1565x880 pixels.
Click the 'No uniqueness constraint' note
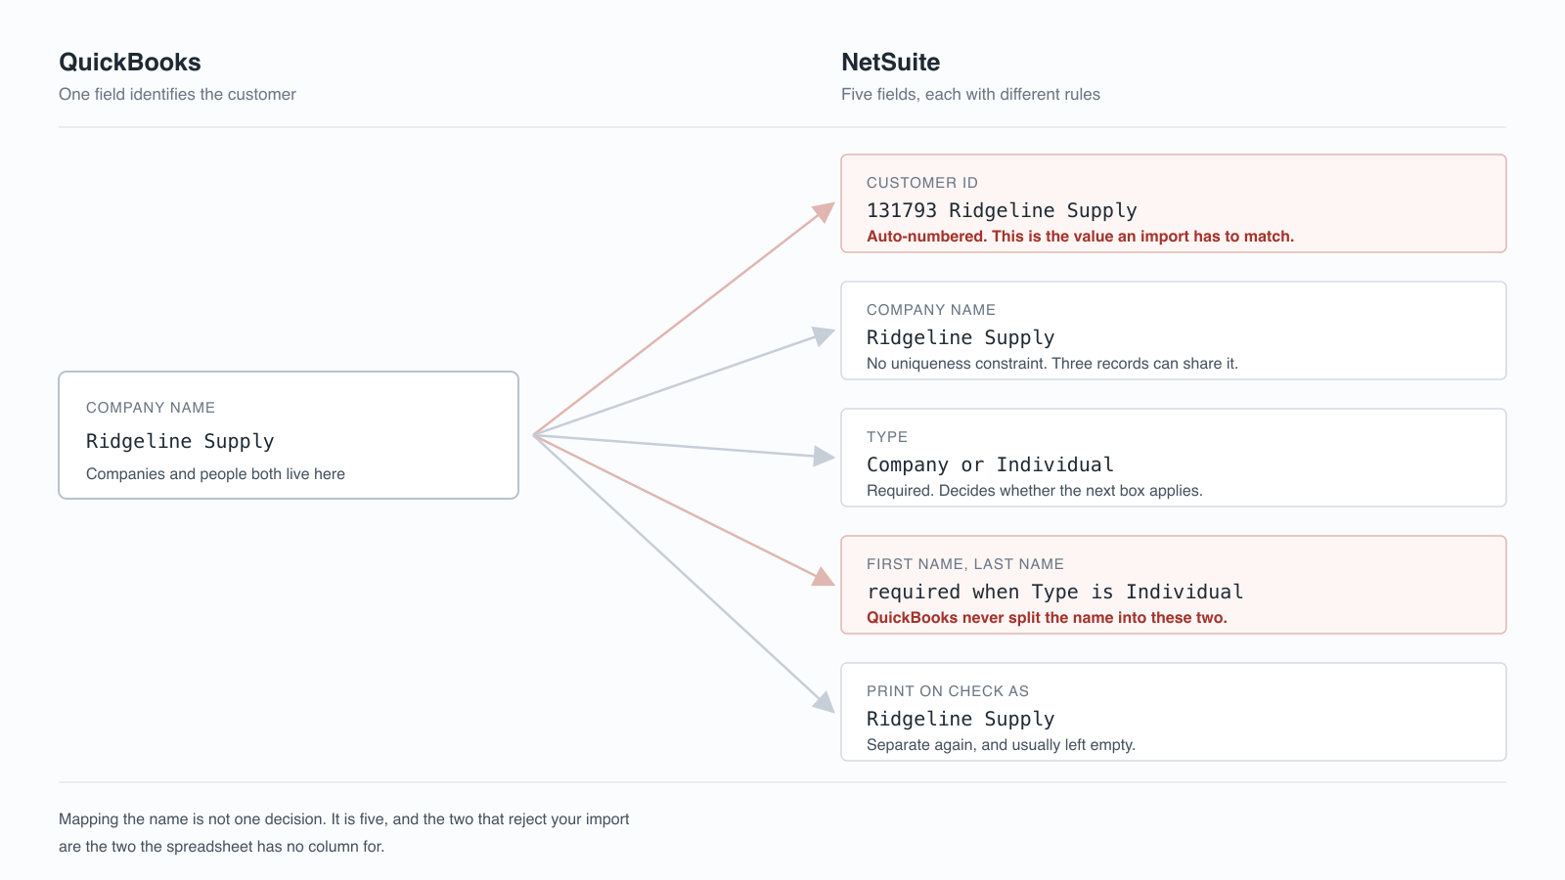1052,364
